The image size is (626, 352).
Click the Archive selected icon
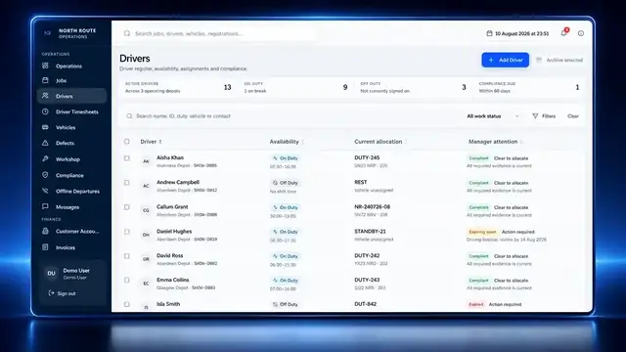pos(539,60)
